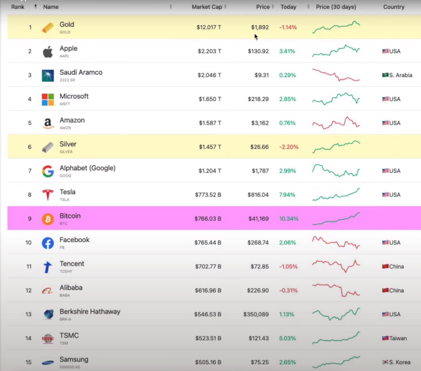Click the Taiwan flag icon

coord(385,338)
